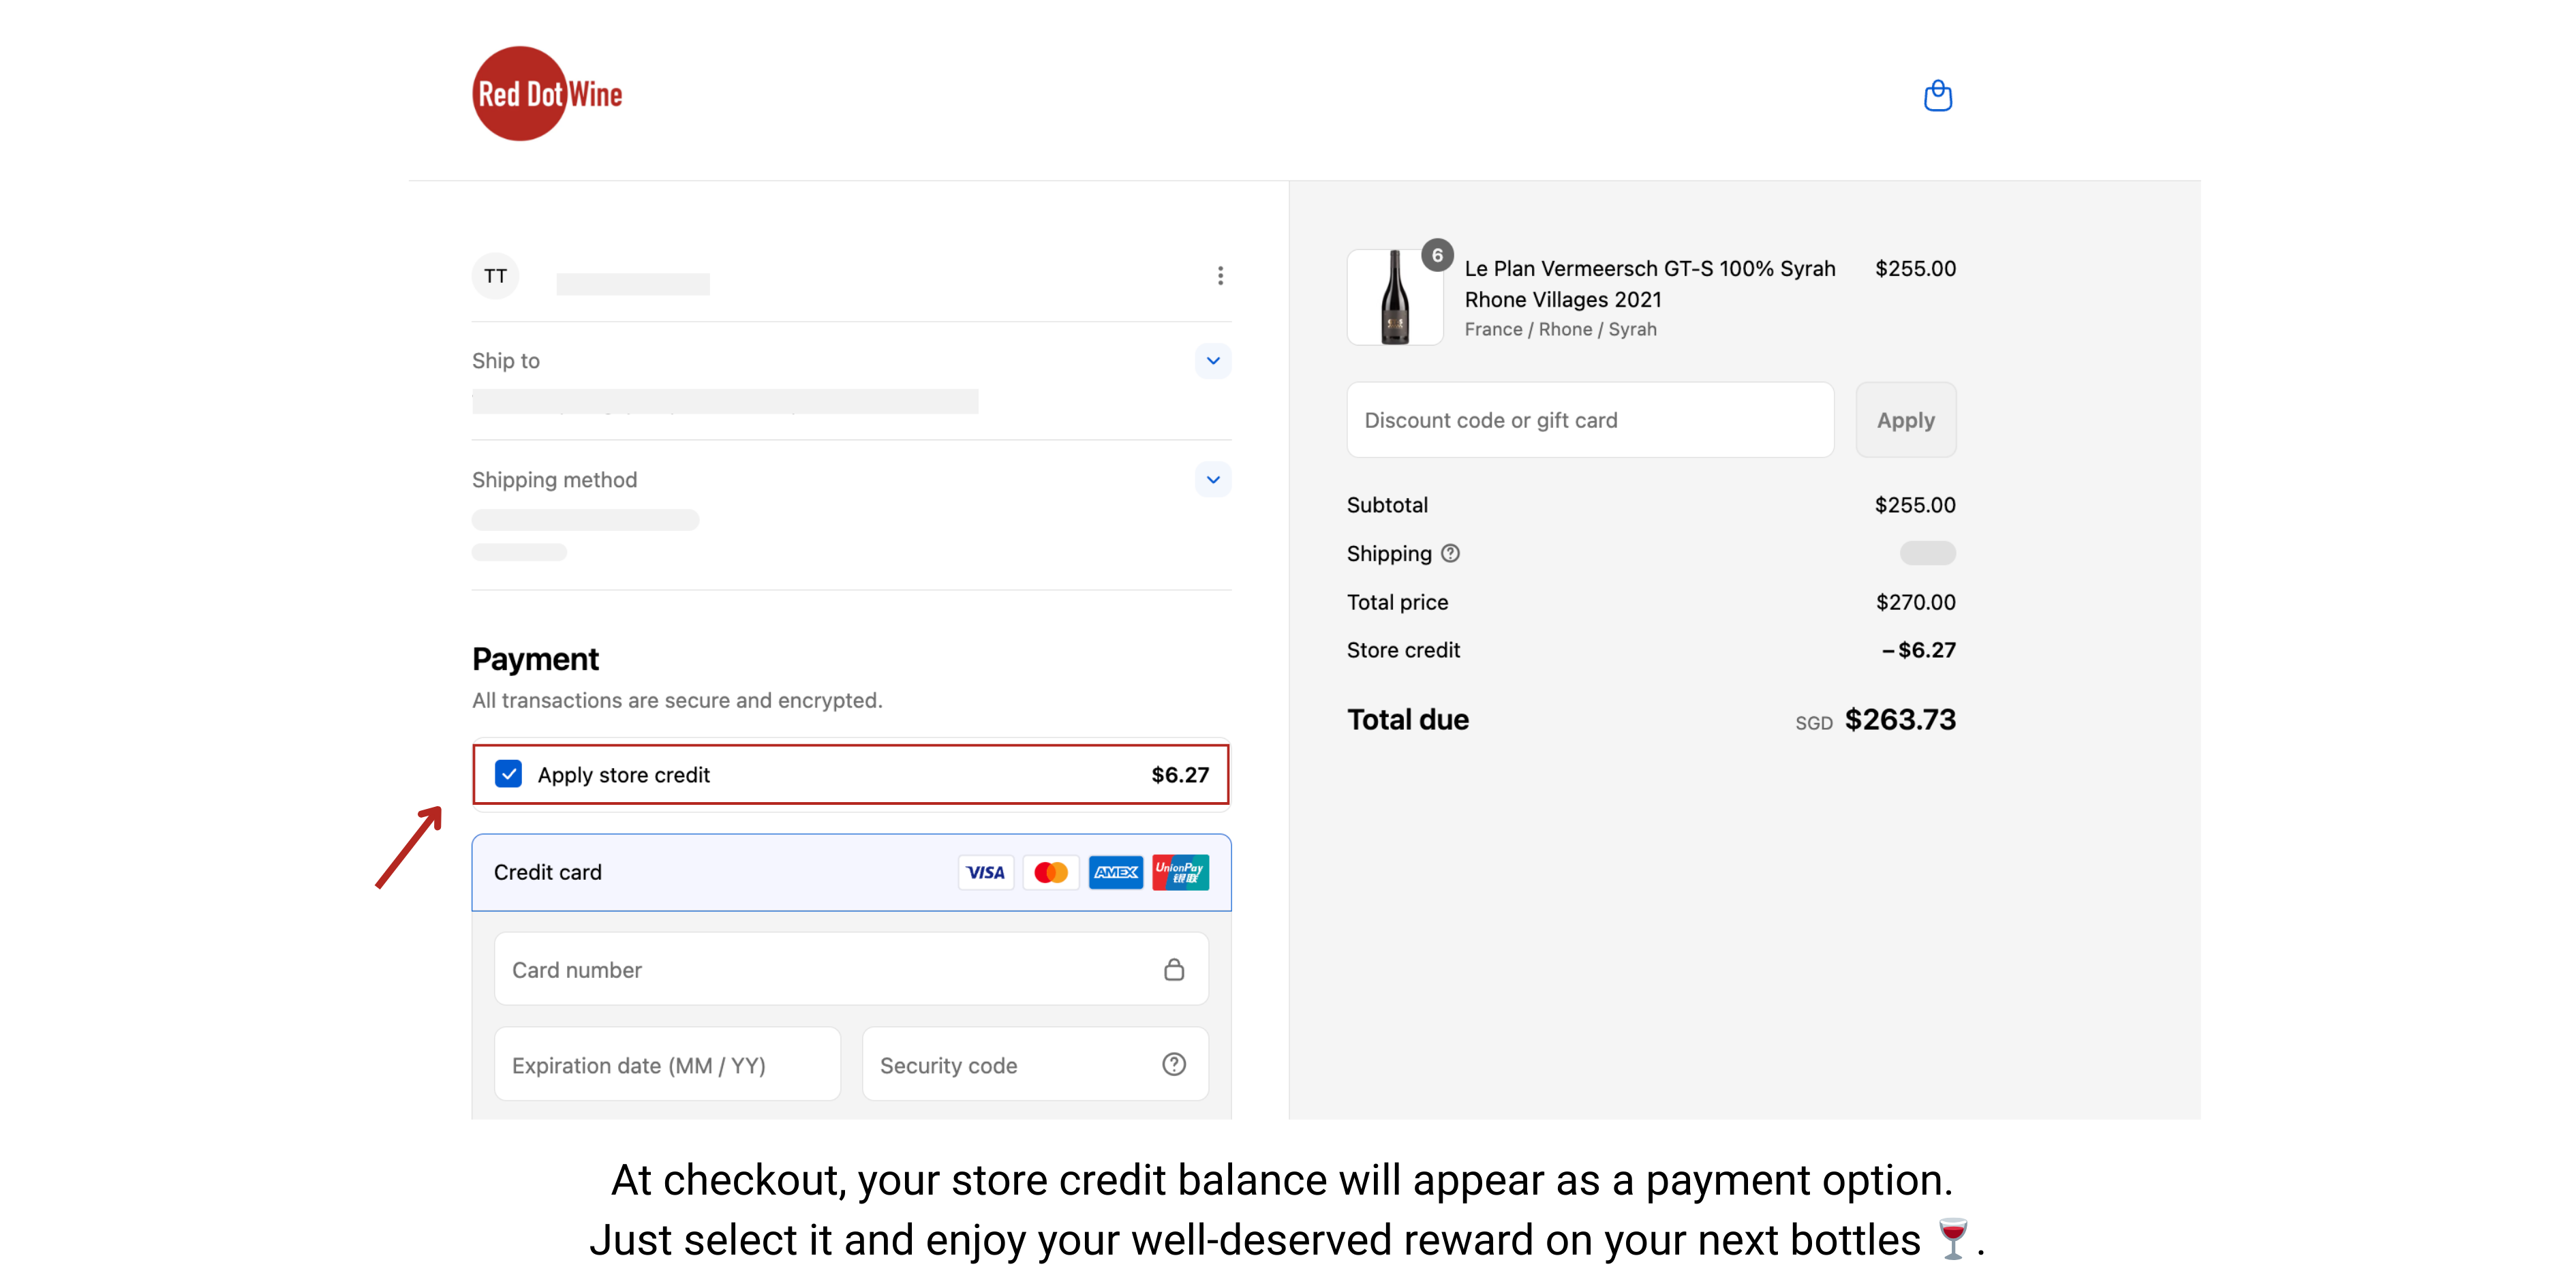Click the TT account avatar
The height and width of the screenshot is (1288, 2576).
pyautogui.click(x=495, y=276)
